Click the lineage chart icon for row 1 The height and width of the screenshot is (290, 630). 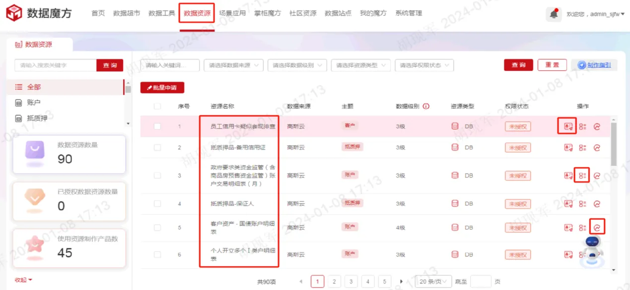point(597,127)
